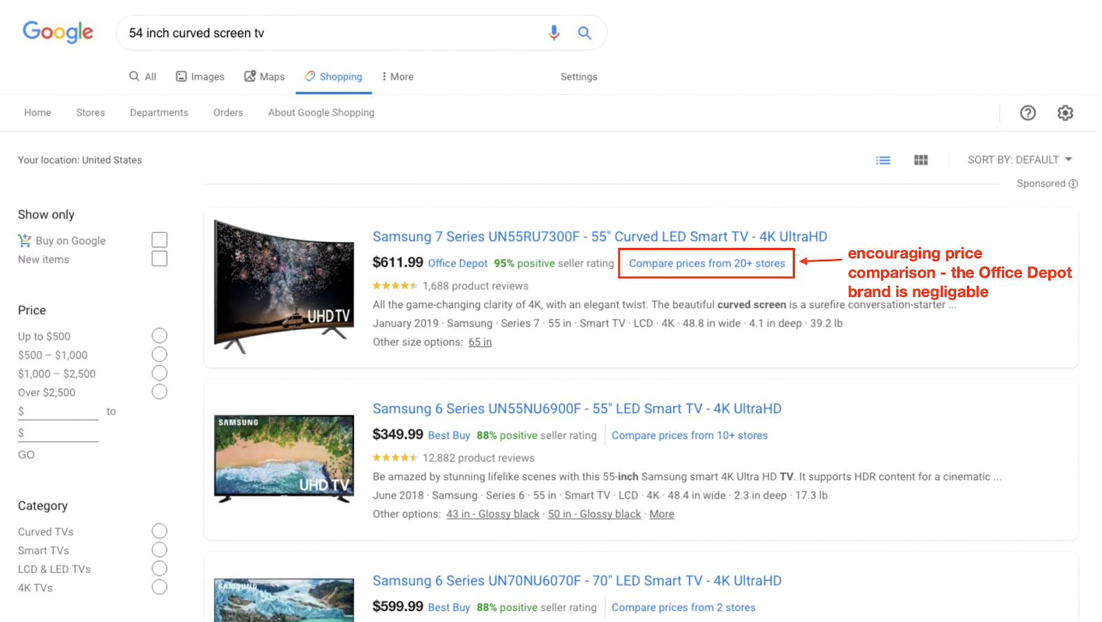Screen dimensions: 1102x622
Task: Open Samsung 6 Series UN55NU6900F product title
Action: pyautogui.click(x=577, y=408)
